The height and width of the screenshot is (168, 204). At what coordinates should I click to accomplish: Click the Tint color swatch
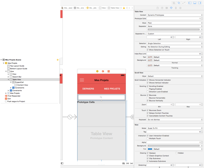(x=150, y=149)
